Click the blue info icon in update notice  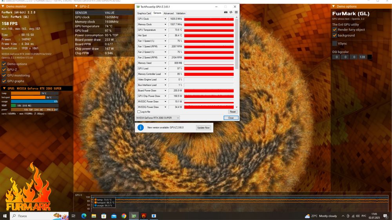[140, 127]
